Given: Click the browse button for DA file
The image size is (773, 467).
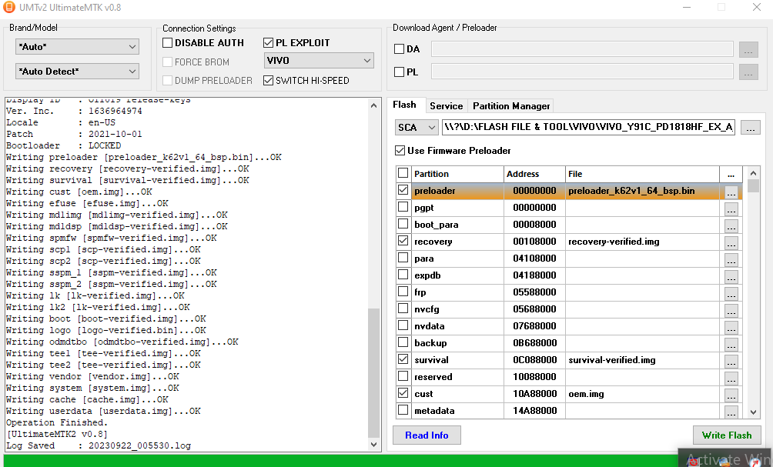Looking at the screenshot, I should pos(748,49).
